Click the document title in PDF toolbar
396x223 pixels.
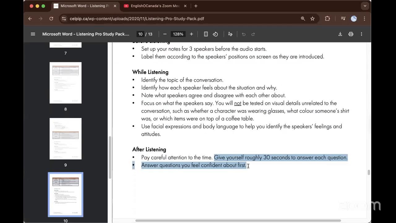[86, 34]
